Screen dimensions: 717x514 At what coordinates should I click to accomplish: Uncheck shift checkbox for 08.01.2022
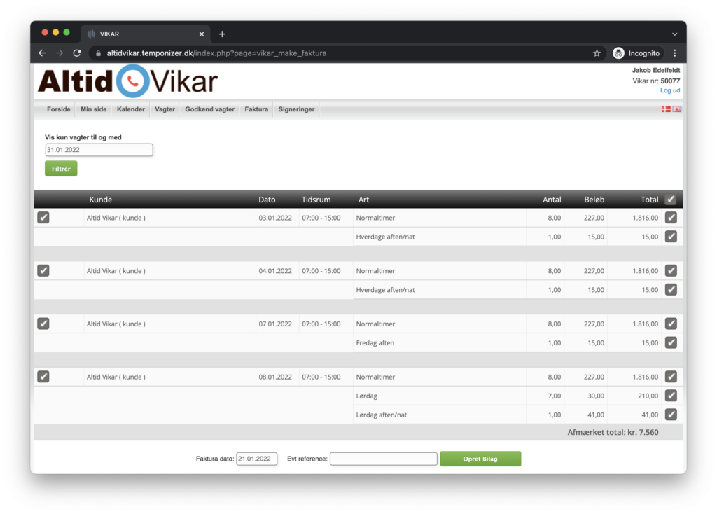coord(43,377)
